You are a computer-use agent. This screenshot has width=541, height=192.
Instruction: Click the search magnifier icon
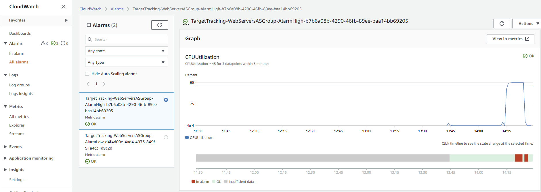click(90, 39)
